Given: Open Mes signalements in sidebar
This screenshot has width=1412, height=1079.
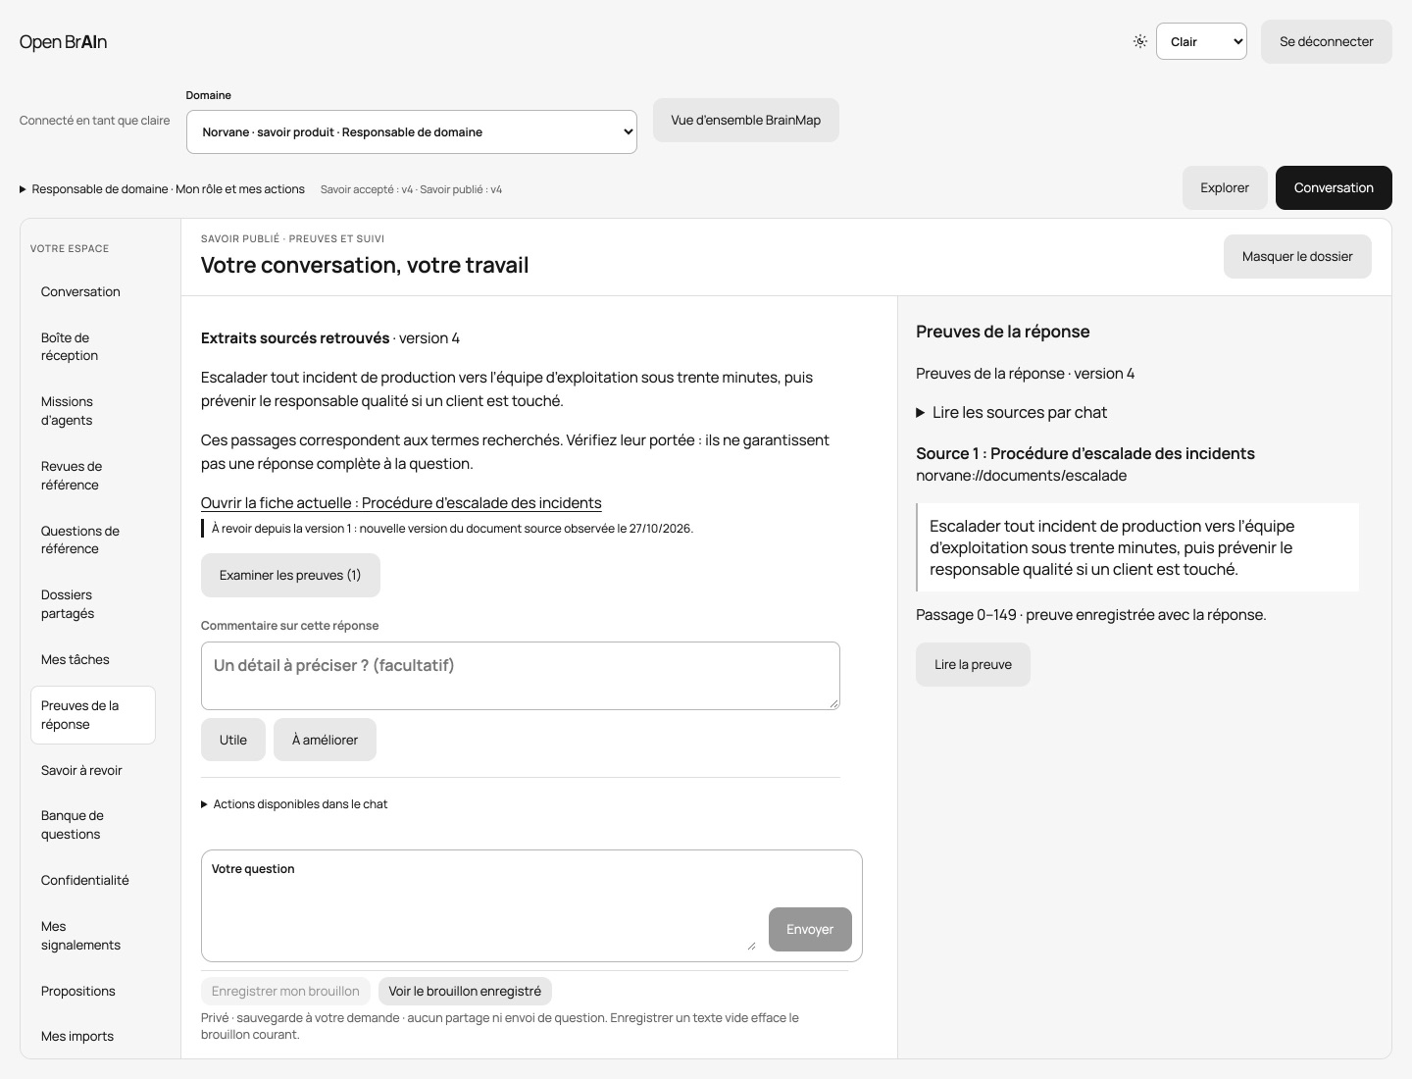Looking at the screenshot, I should coord(93,936).
